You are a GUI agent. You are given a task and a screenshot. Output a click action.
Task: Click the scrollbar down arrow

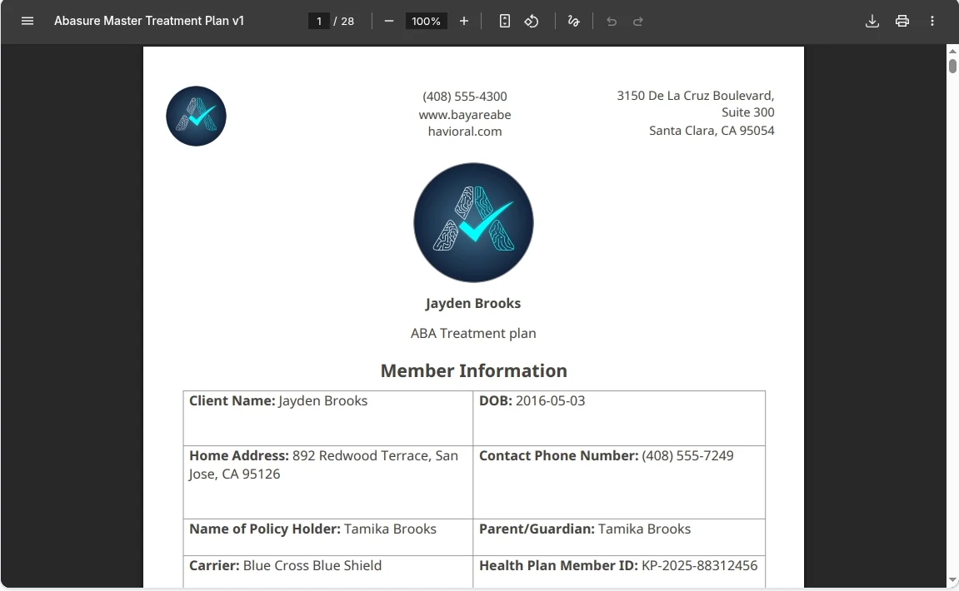(x=952, y=580)
